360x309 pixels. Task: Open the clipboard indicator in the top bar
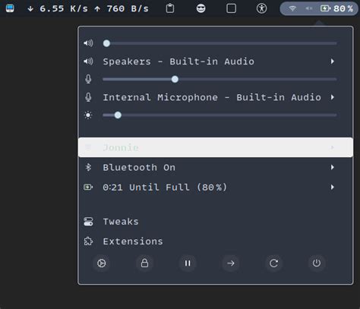pyautogui.click(x=170, y=8)
